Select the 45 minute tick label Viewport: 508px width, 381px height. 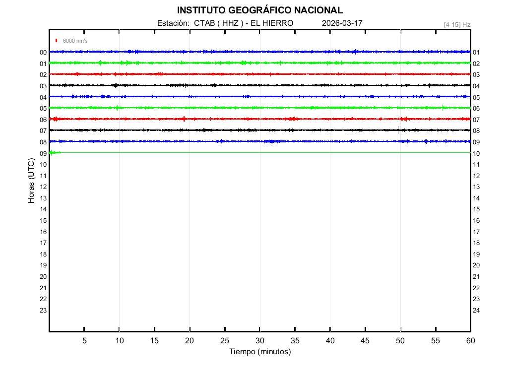point(365,341)
